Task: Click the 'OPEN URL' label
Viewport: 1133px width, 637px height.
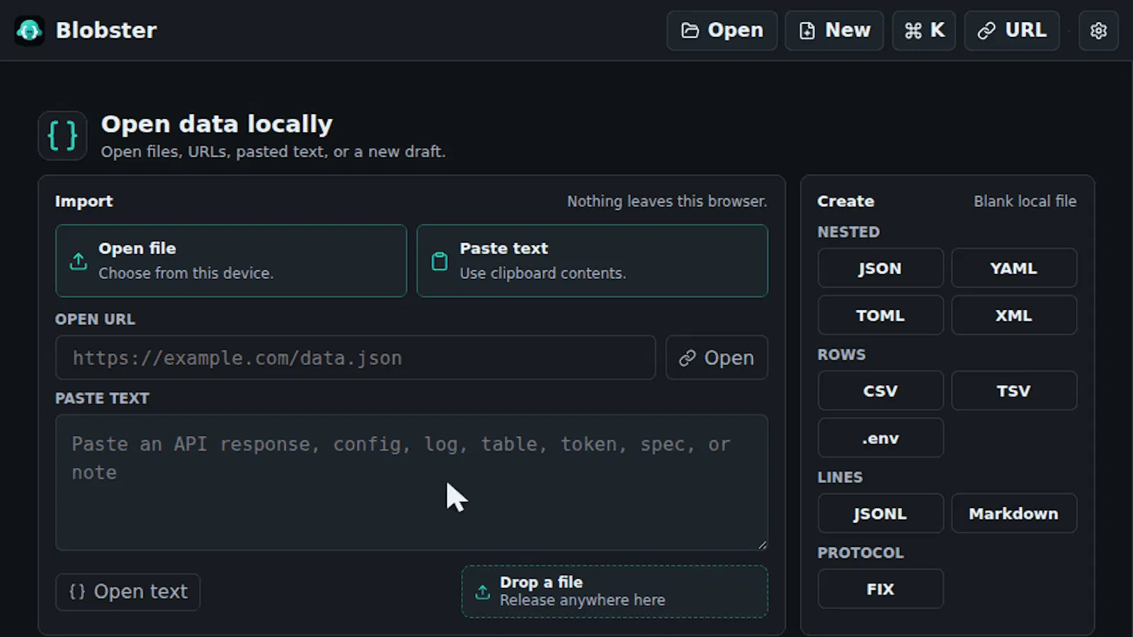Action: pyautogui.click(x=95, y=319)
